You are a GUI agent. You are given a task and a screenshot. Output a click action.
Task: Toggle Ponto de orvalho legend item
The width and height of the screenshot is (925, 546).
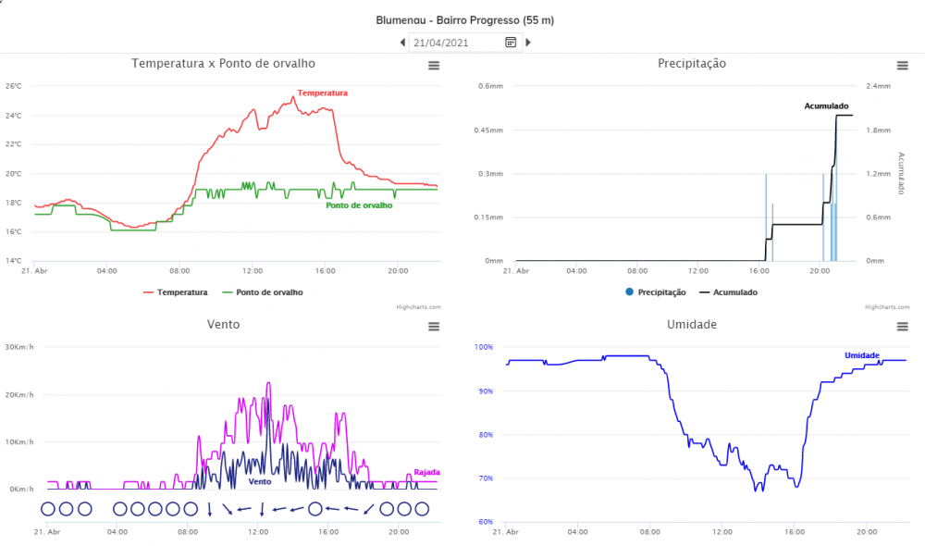point(269,292)
